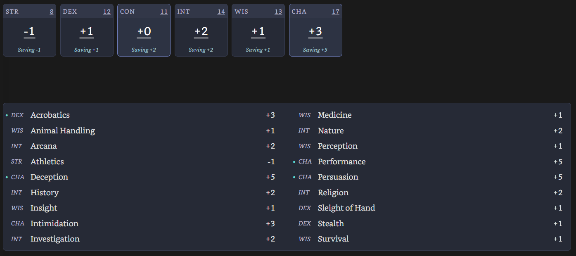Roll the Charisma +3 modifier

[315, 32]
